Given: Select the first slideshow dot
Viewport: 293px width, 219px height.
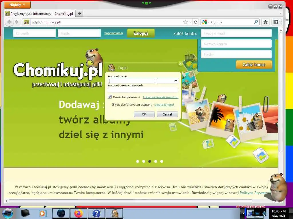Looking at the screenshot, I should [x=138, y=161].
